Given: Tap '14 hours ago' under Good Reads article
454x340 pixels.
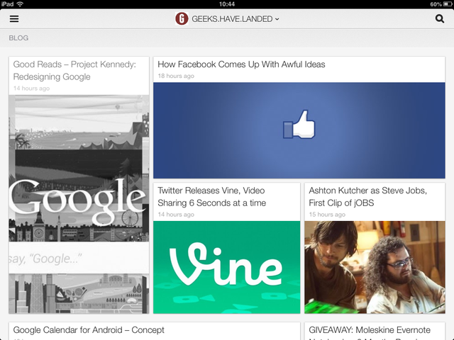Looking at the screenshot, I should point(31,89).
